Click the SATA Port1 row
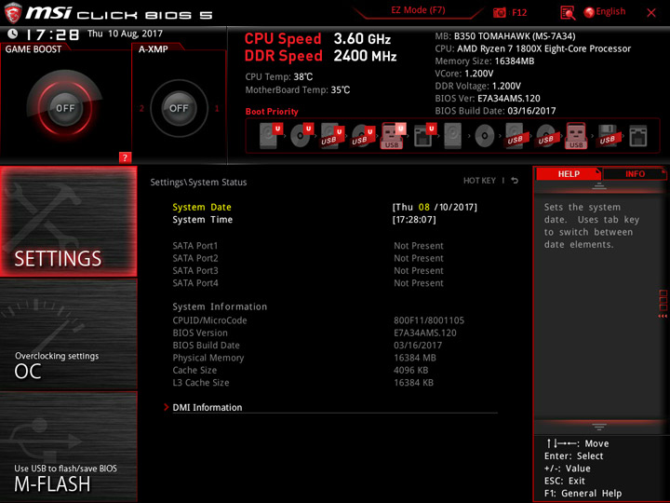The image size is (670, 503). (308, 246)
